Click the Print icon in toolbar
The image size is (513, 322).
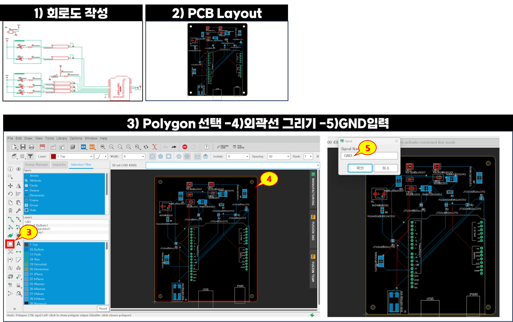point(31,147)
